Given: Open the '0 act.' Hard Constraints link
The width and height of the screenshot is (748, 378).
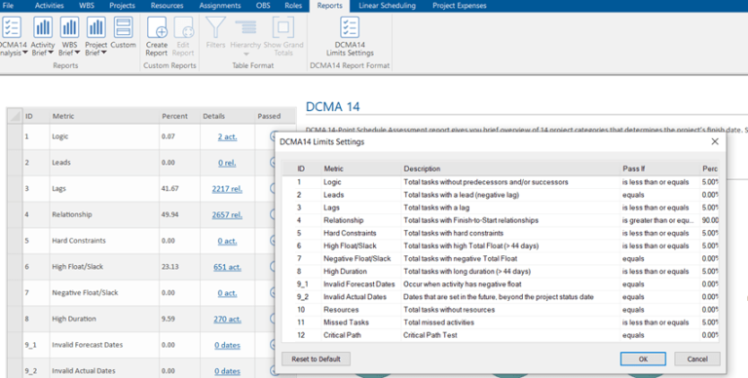Looking at the screenshot, I should 227,241.
